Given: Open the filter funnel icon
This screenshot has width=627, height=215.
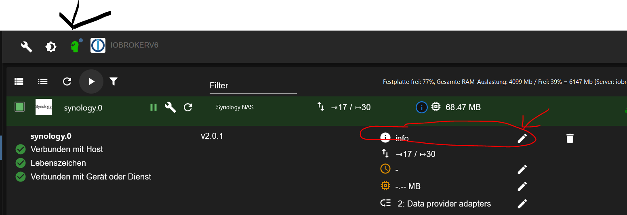Looking at the screenshot, I should pyautogui.click(x=114, y=81).
